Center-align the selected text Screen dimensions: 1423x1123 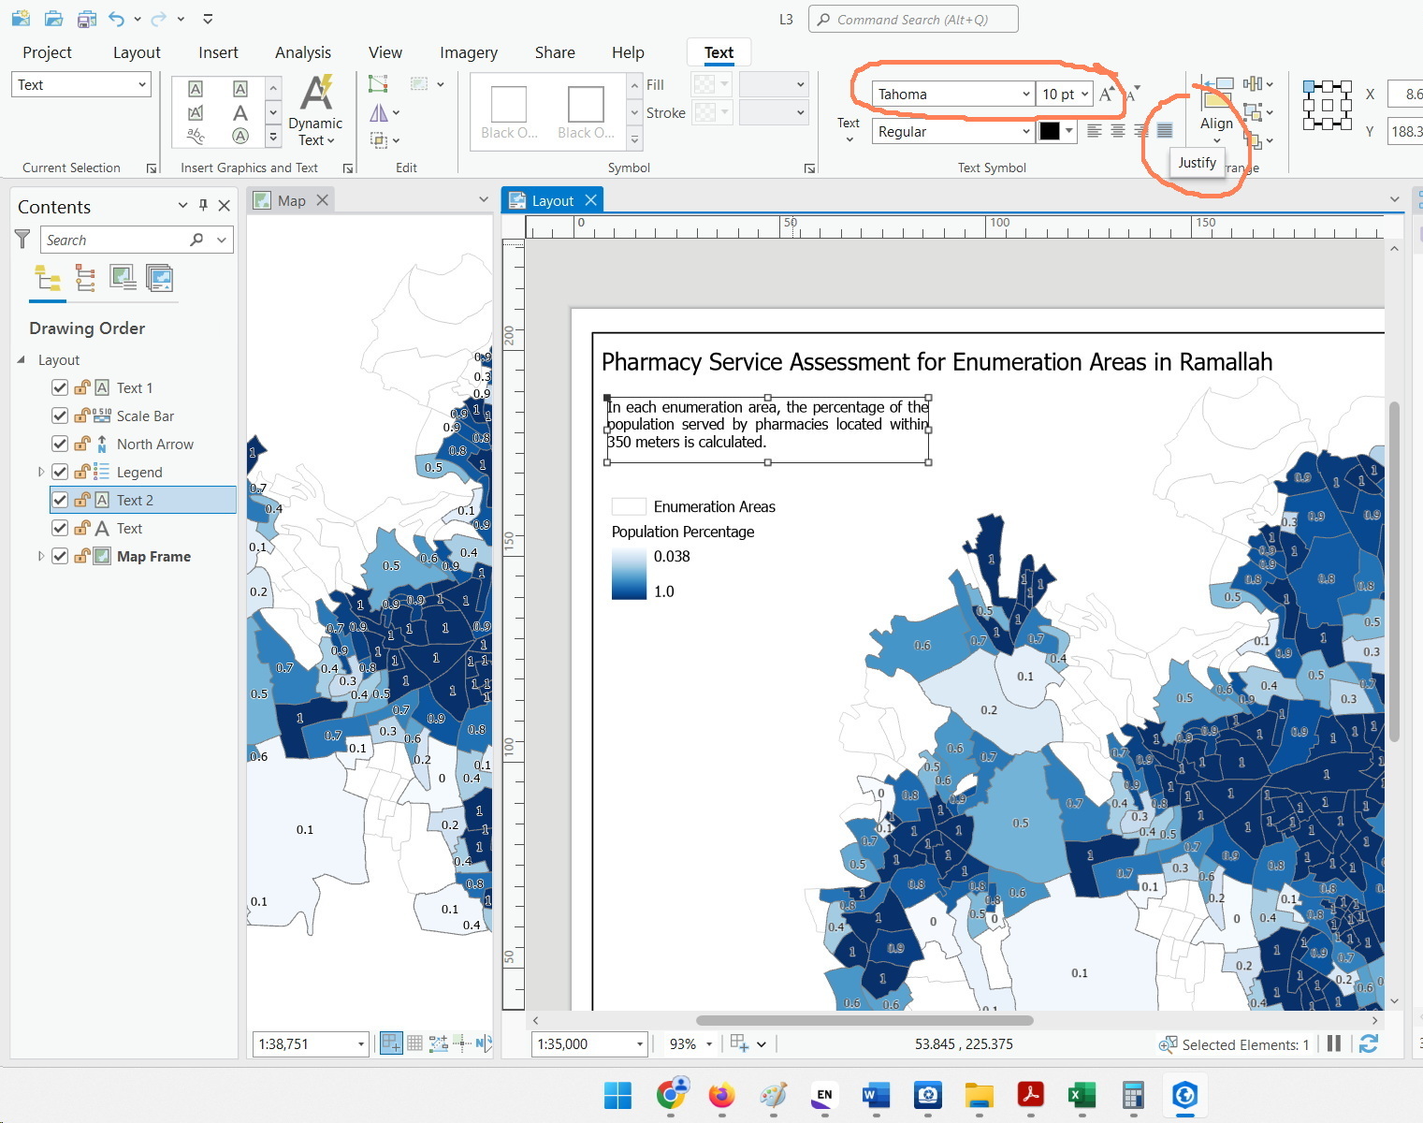point(1117,131)
